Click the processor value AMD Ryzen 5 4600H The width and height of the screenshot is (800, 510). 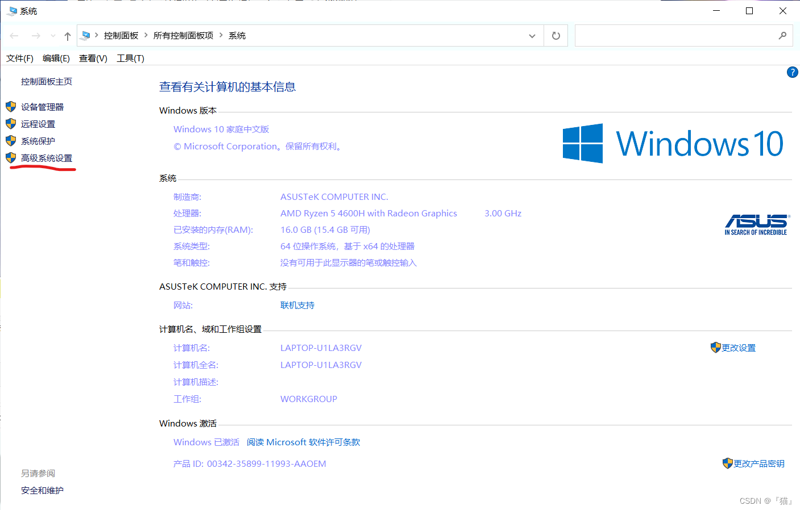[368, 214]
